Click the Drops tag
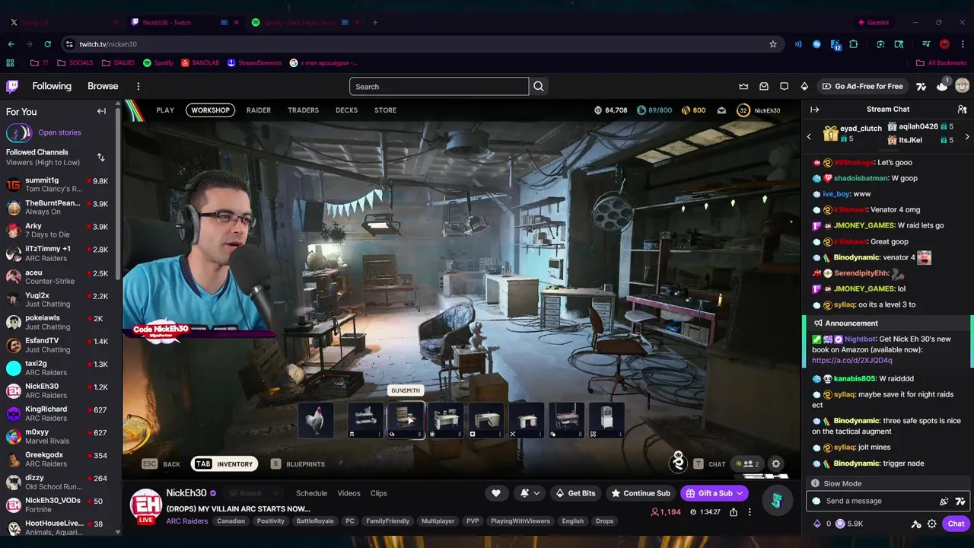 (604, 521)
